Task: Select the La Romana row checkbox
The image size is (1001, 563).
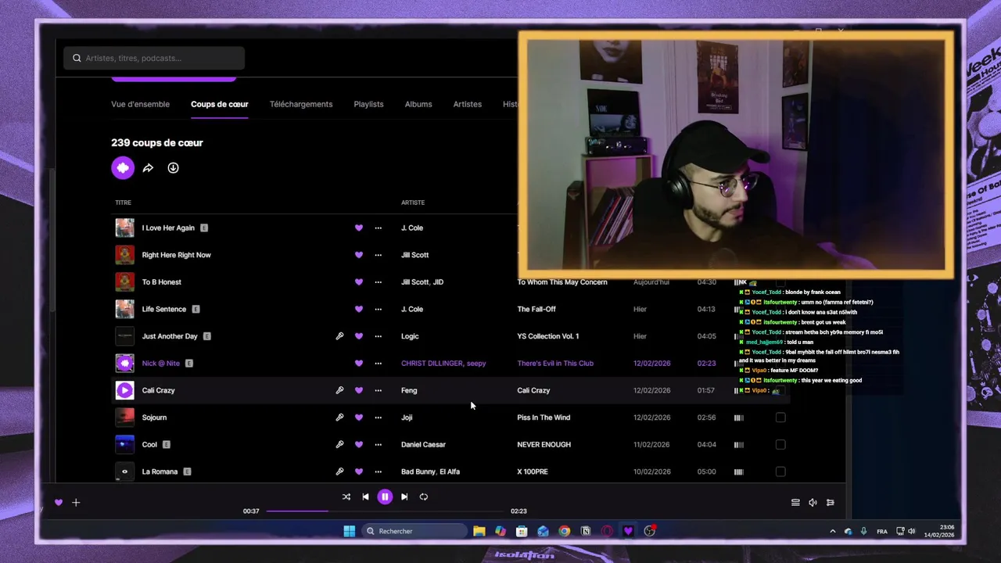Action: [780, 472]
